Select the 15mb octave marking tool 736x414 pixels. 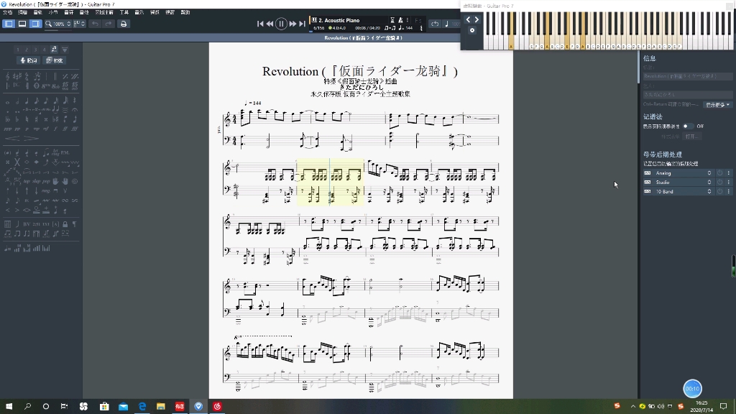(x=75, y=86)
